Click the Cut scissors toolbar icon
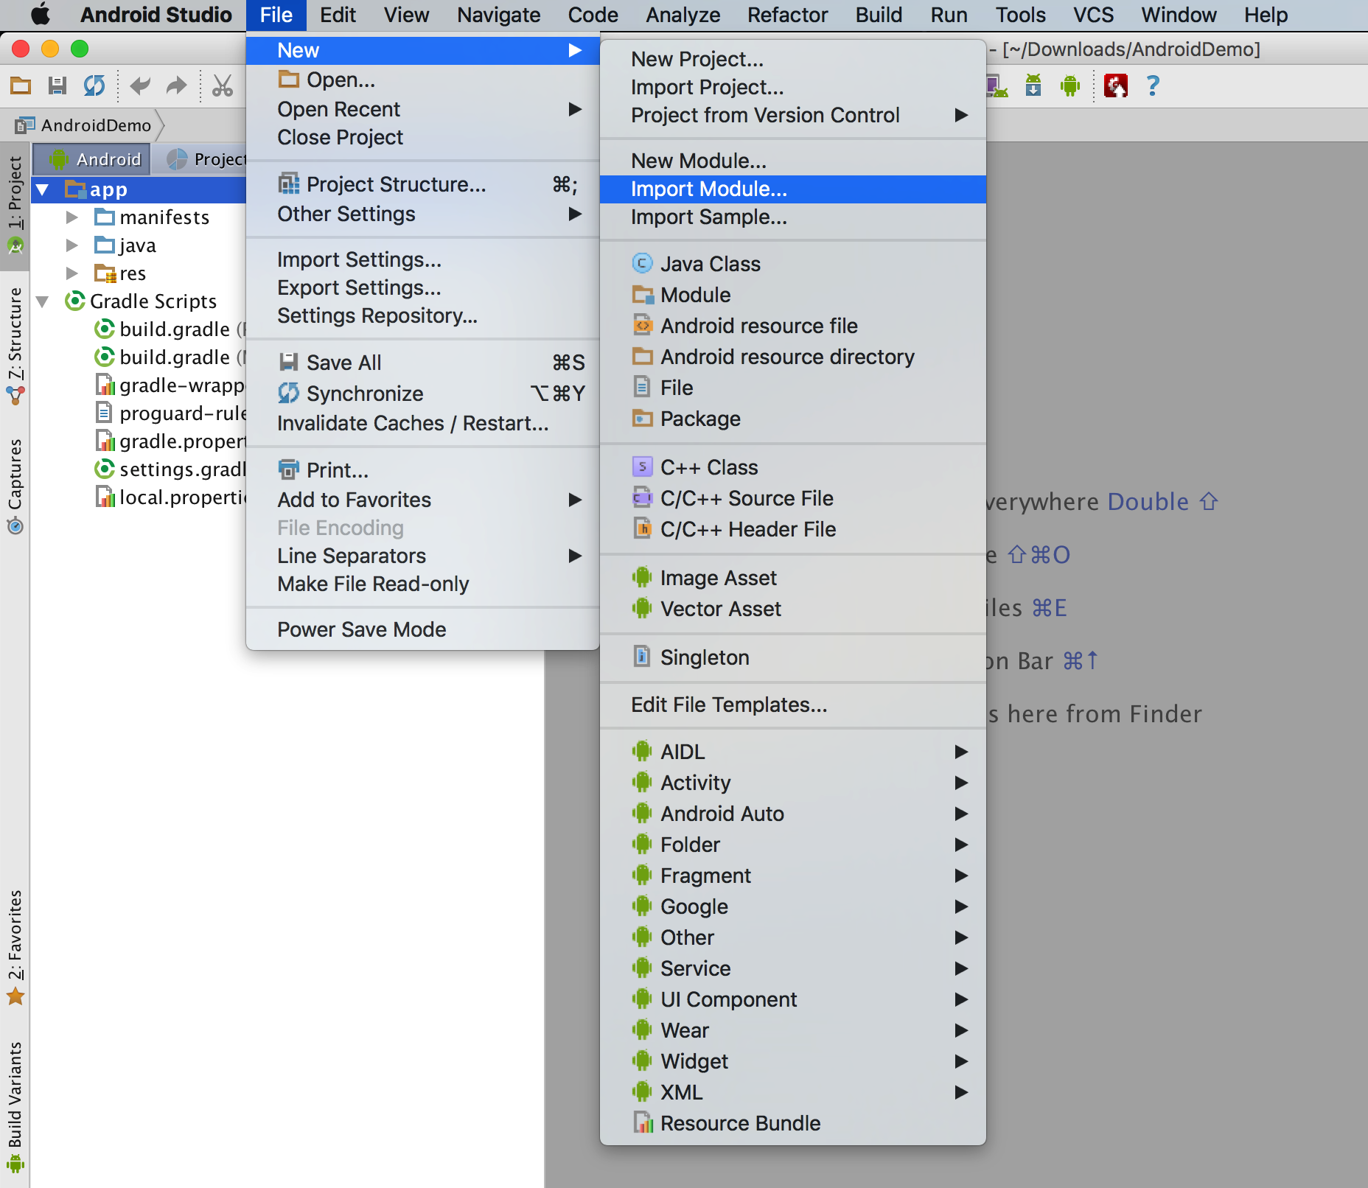 (222, 86)
